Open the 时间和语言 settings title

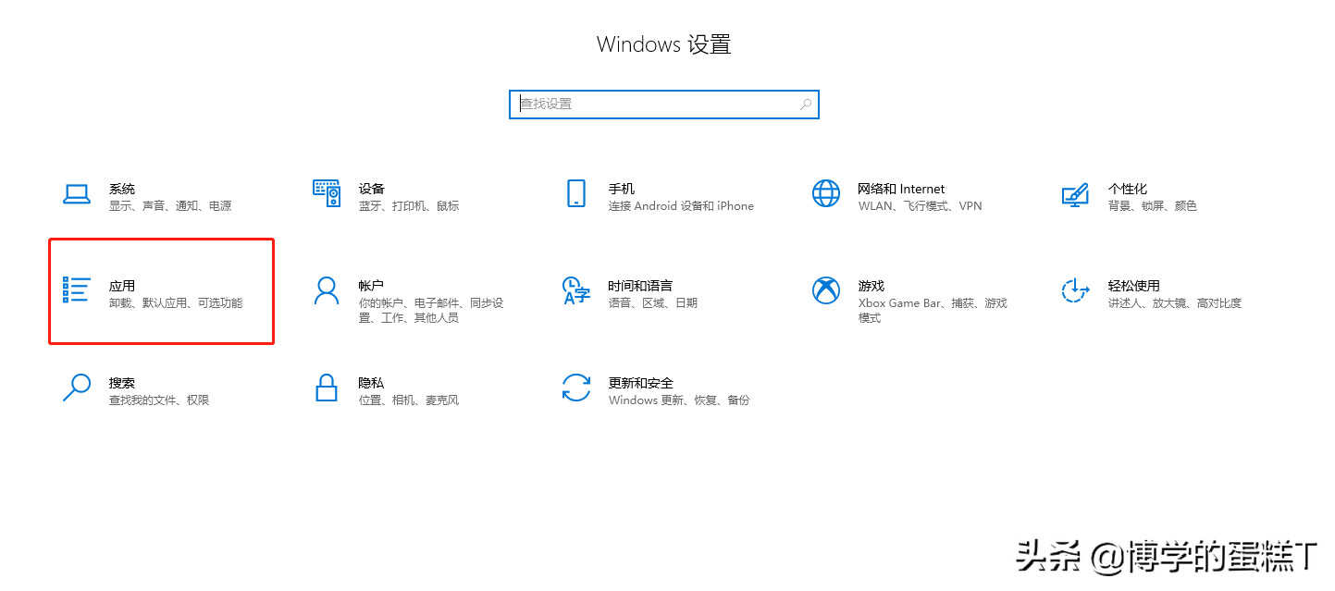click(x=641, y=286)
